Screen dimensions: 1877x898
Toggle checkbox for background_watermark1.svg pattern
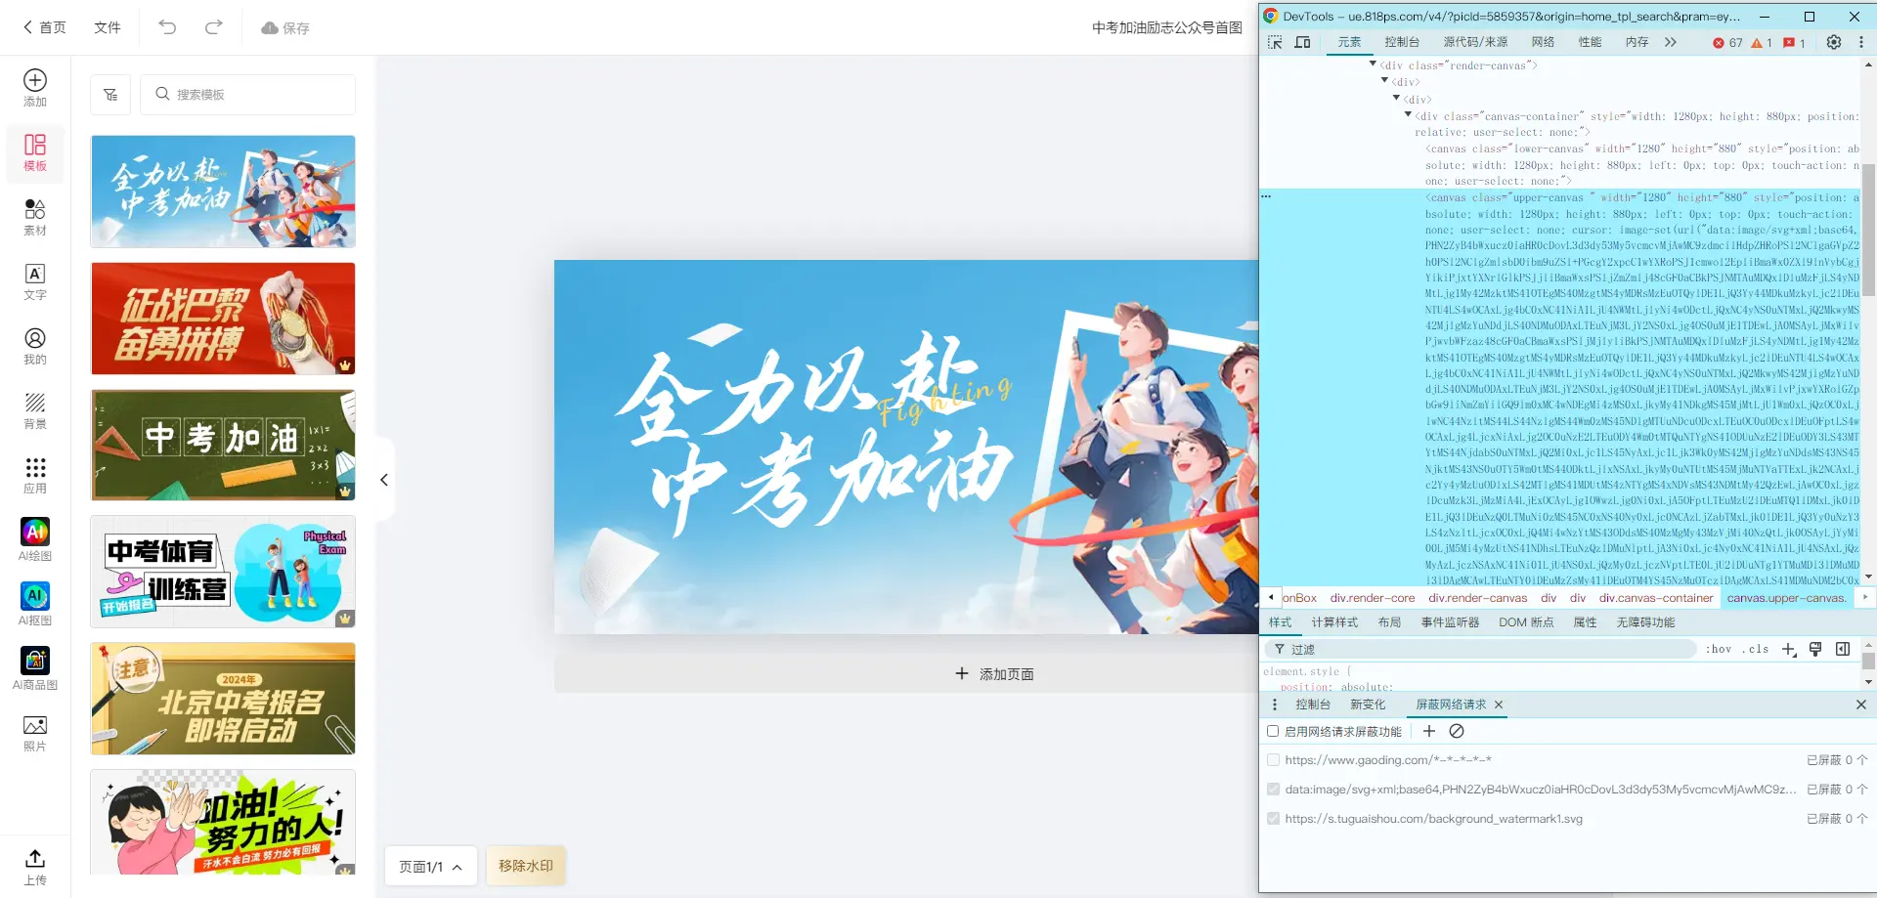pos(1273,818)
